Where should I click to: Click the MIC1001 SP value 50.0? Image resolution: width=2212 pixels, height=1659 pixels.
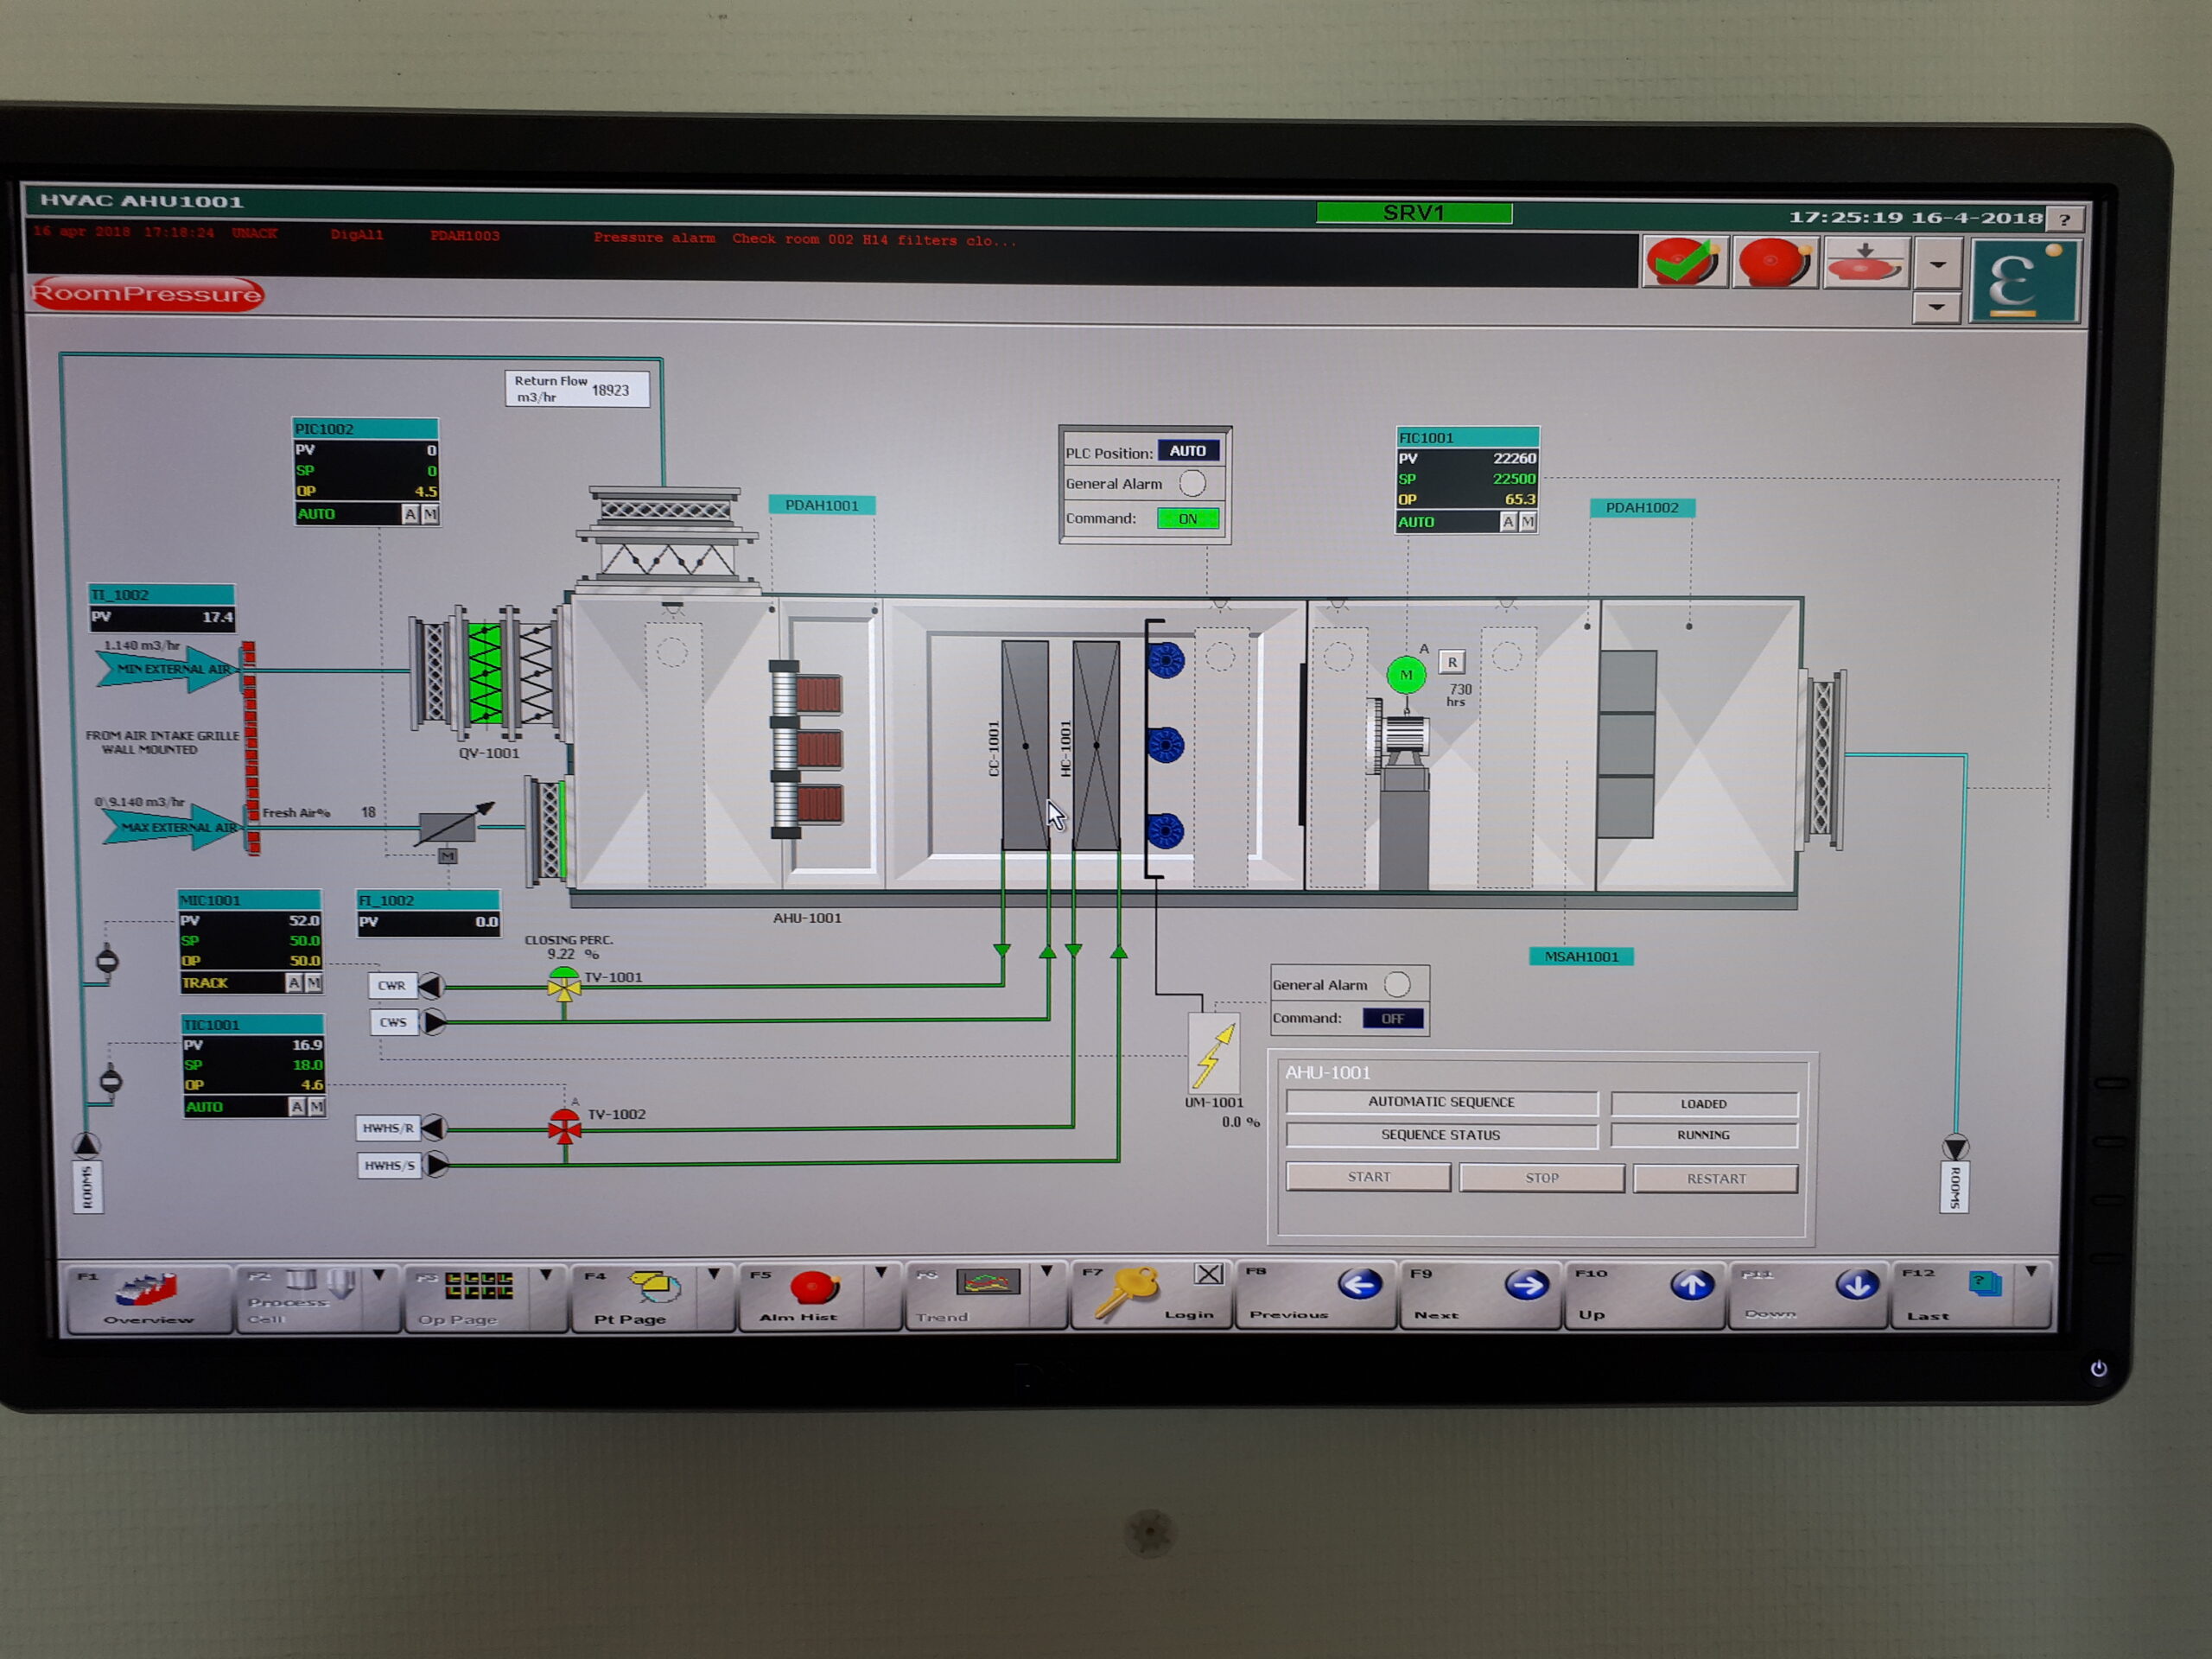(304, 940)
